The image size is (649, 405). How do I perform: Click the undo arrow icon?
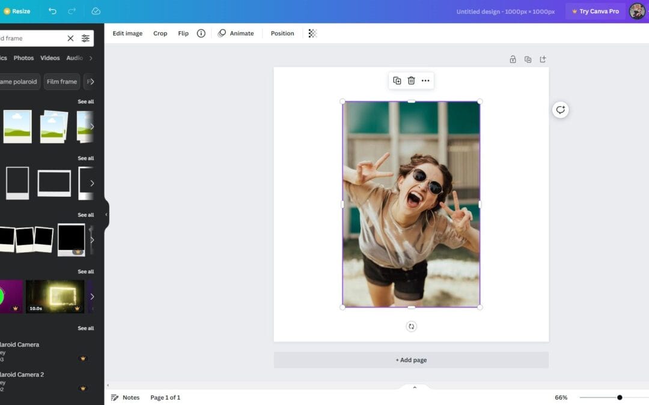pyautogui.click(x=52, y=11)
